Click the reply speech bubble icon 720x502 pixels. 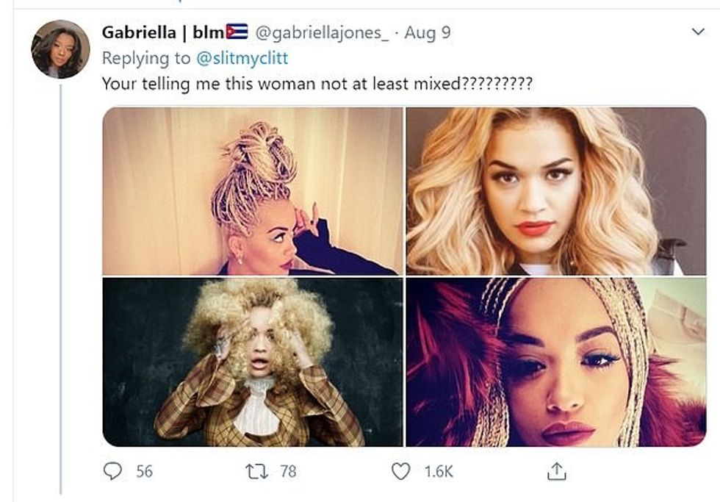click(x=112, y=471)
